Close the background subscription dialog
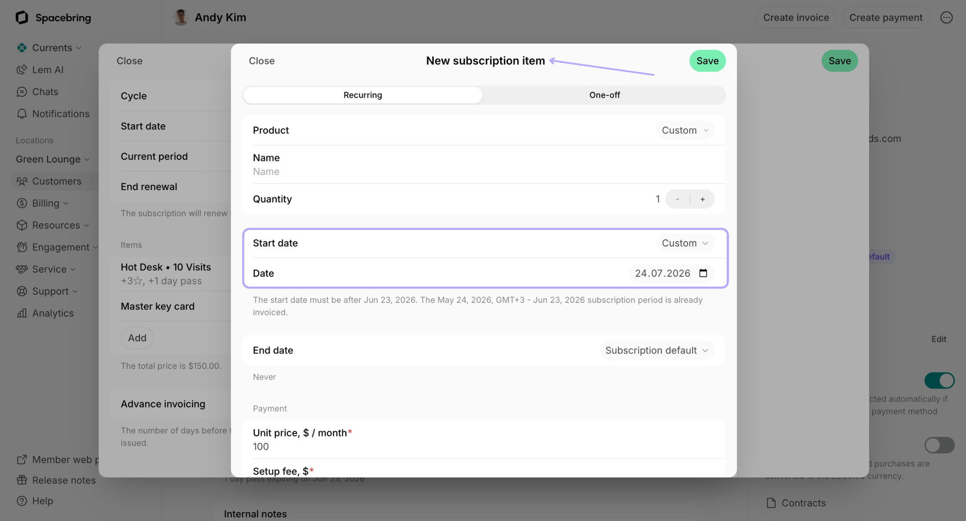The image size is (966, 521). point(130,61)
